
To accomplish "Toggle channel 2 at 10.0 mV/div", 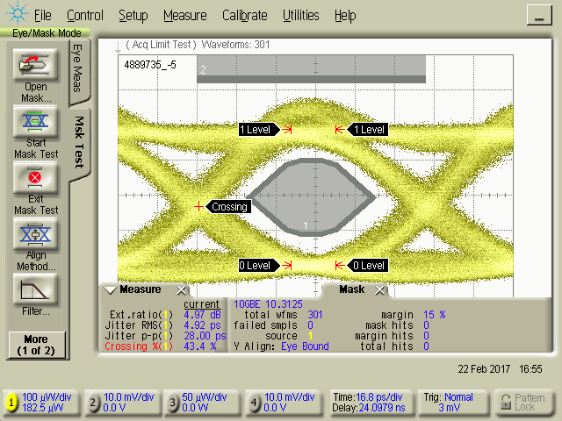I will click(x=94, y=403).
